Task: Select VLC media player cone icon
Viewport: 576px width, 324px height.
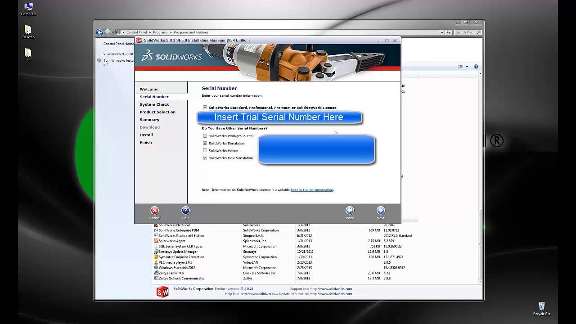Action: tap(156, 262)
